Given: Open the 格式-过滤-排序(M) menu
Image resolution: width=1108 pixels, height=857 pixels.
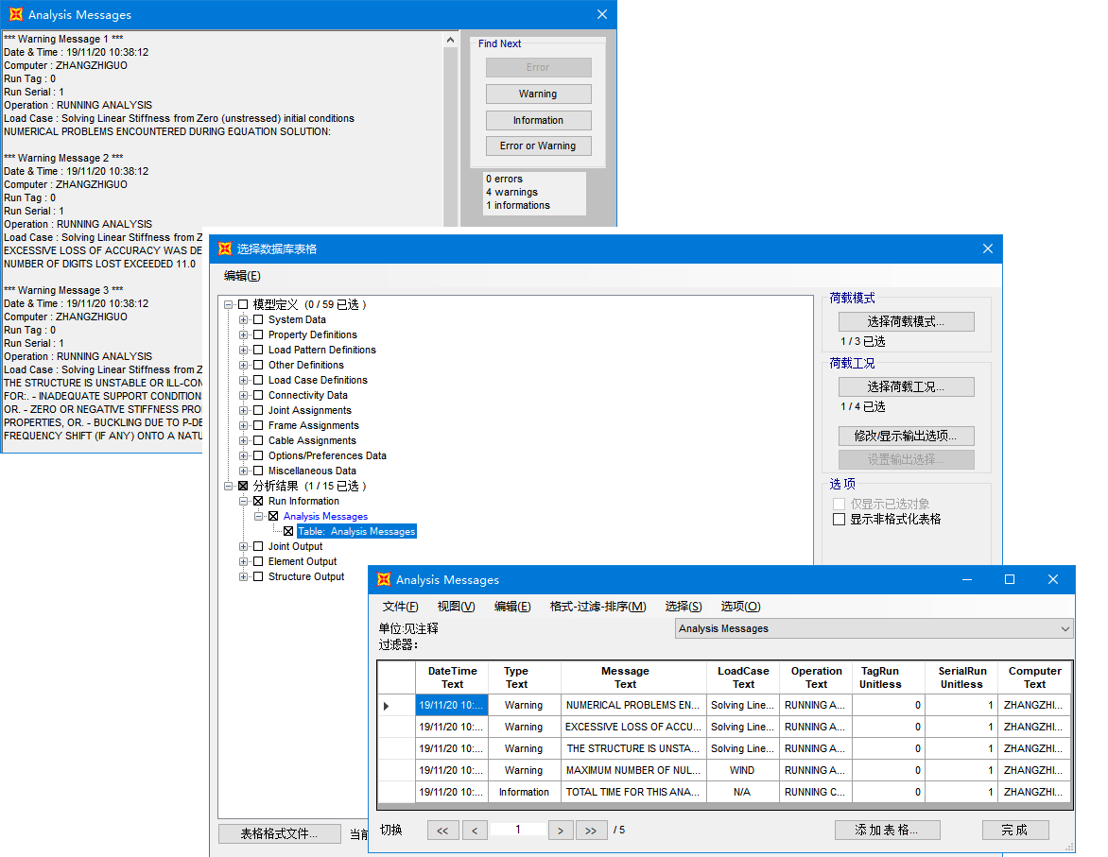Looking at the screenshot, I should pos(597,607).
